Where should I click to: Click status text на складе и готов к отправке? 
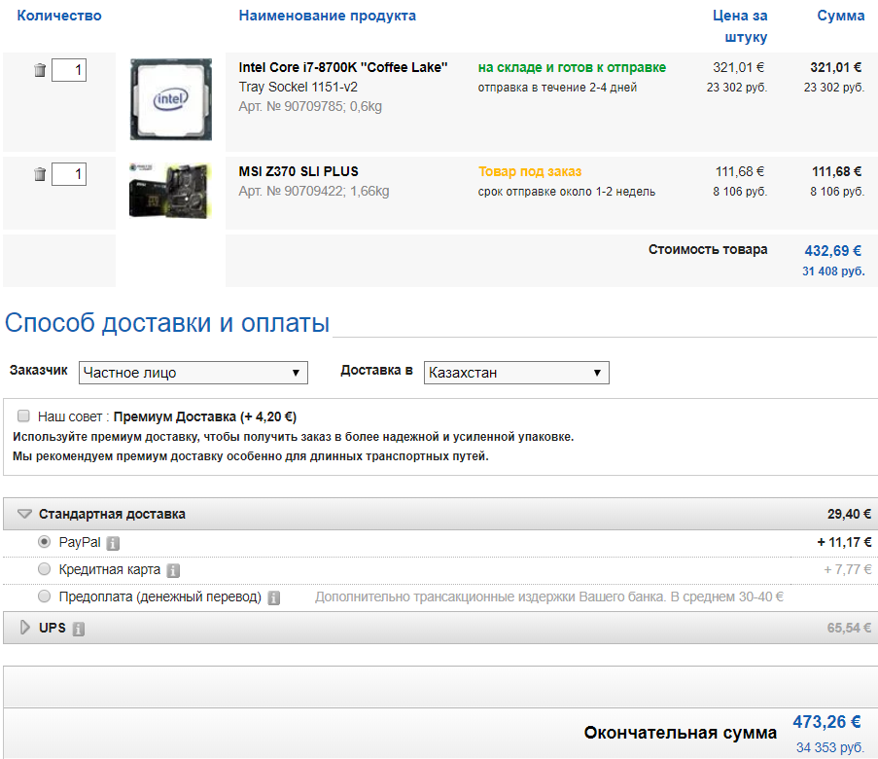572,67
